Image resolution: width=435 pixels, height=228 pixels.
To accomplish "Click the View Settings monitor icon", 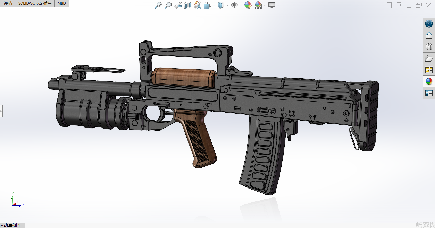I will 272,5.
